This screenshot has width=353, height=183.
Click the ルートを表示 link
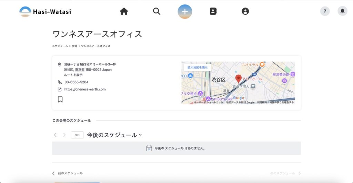[x=73, y=75]
